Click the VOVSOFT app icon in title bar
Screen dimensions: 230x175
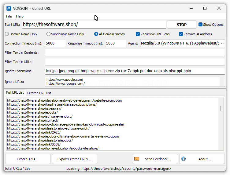click(9, 8)
